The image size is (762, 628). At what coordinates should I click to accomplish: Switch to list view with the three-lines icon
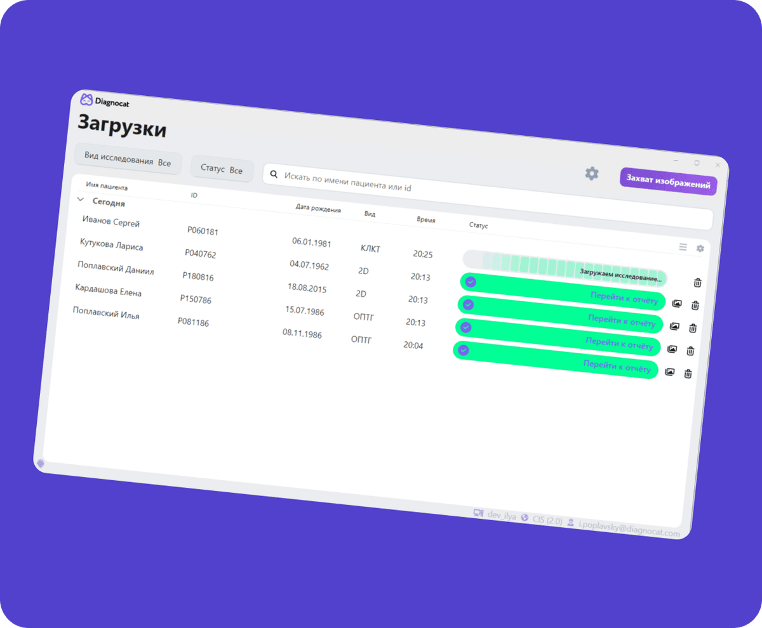683,247
